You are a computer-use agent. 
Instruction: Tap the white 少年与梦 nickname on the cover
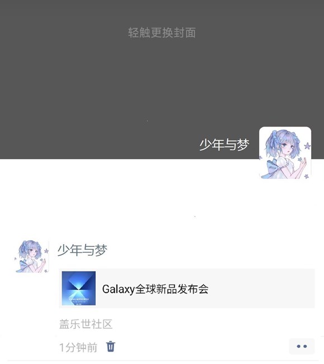tap(224, 144)
